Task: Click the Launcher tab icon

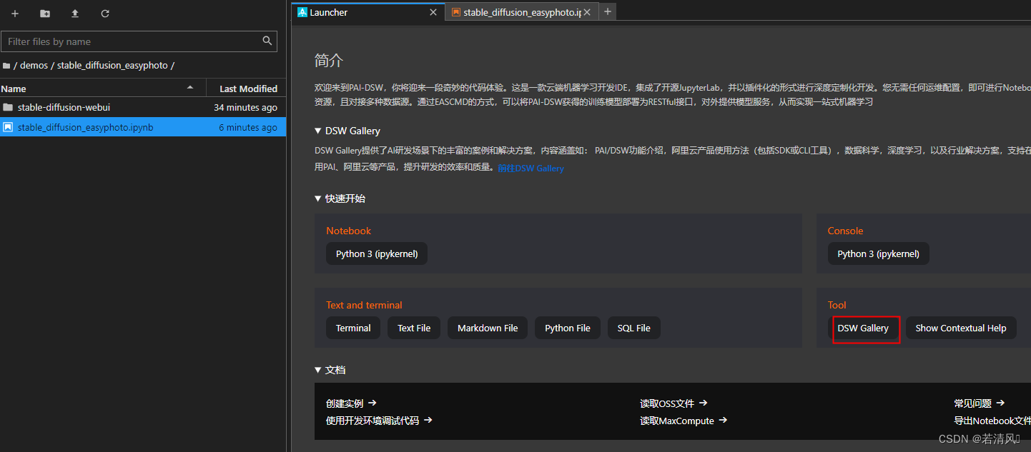Action: tap(302, 12)
